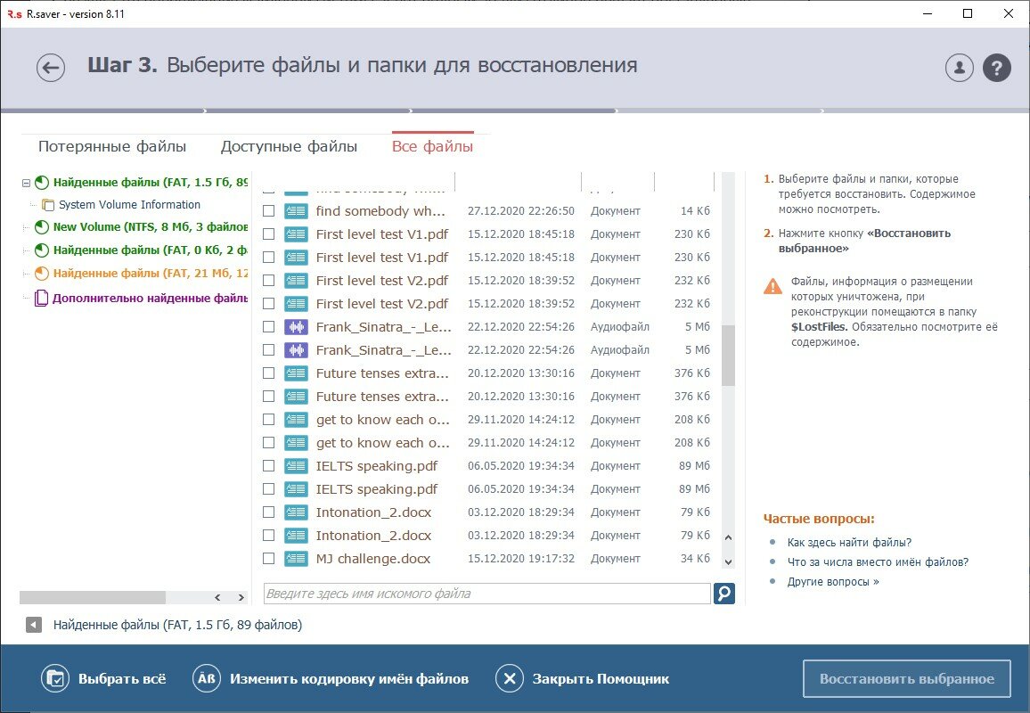Viewport: 1030px width, 713px height.
Task: Click the file name search input field
Action: [486, 594]
